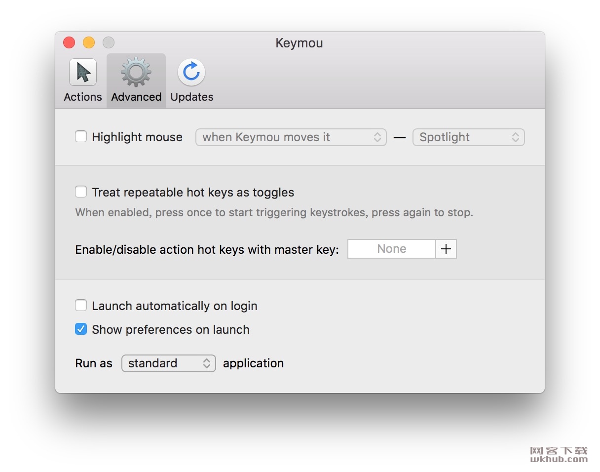The image size is (600, 472).
Task: Open the Run as 'standard' dropdown
Action: 169,363
